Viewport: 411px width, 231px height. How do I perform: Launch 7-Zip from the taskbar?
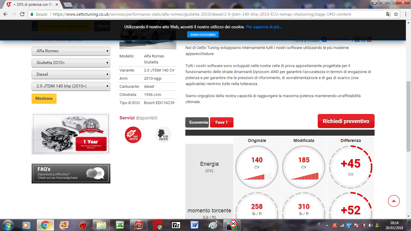(x=176, y=225)
